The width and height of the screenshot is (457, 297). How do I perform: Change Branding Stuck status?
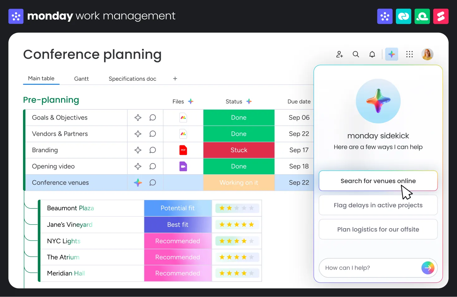click(239, 150)
